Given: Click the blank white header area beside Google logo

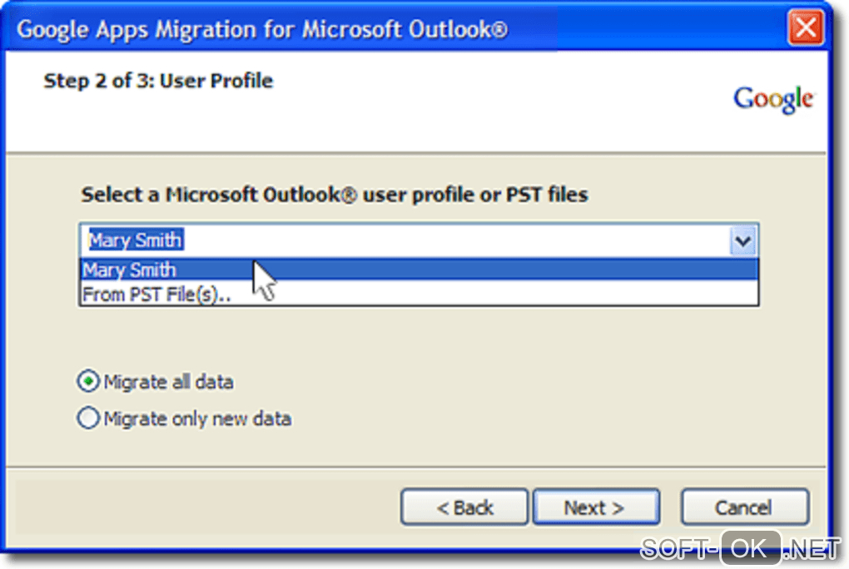Looking at the screenshot, I should 499,108.
